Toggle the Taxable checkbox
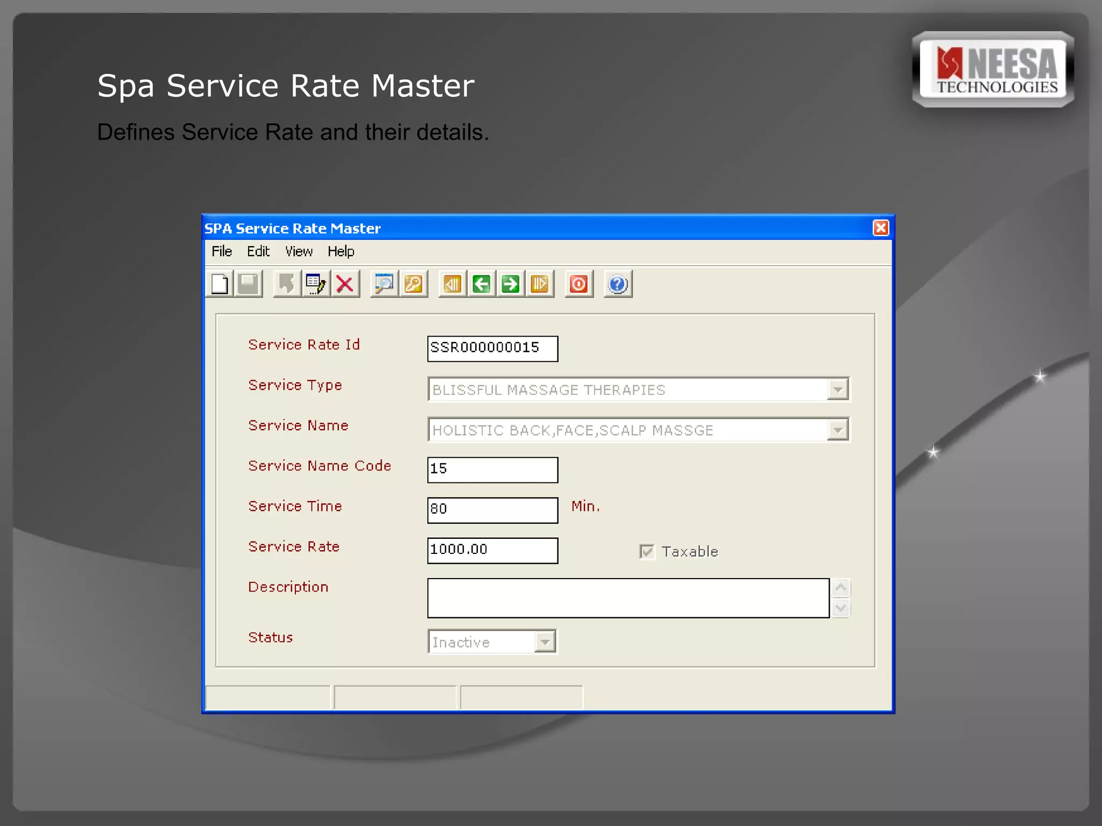This screenshot has width=1102, height=826. click(x=647, y=551)
